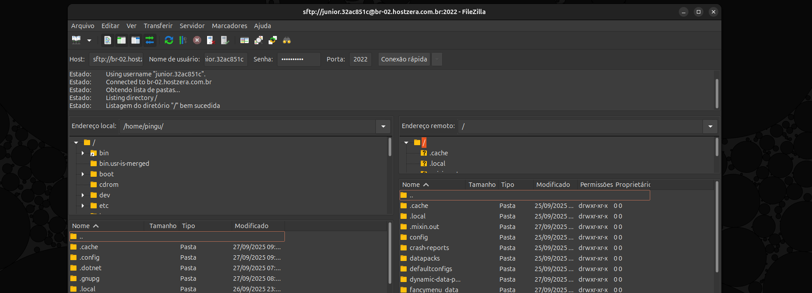Open the directory comparison icon
812x293 pixels.
pos(259,40)
